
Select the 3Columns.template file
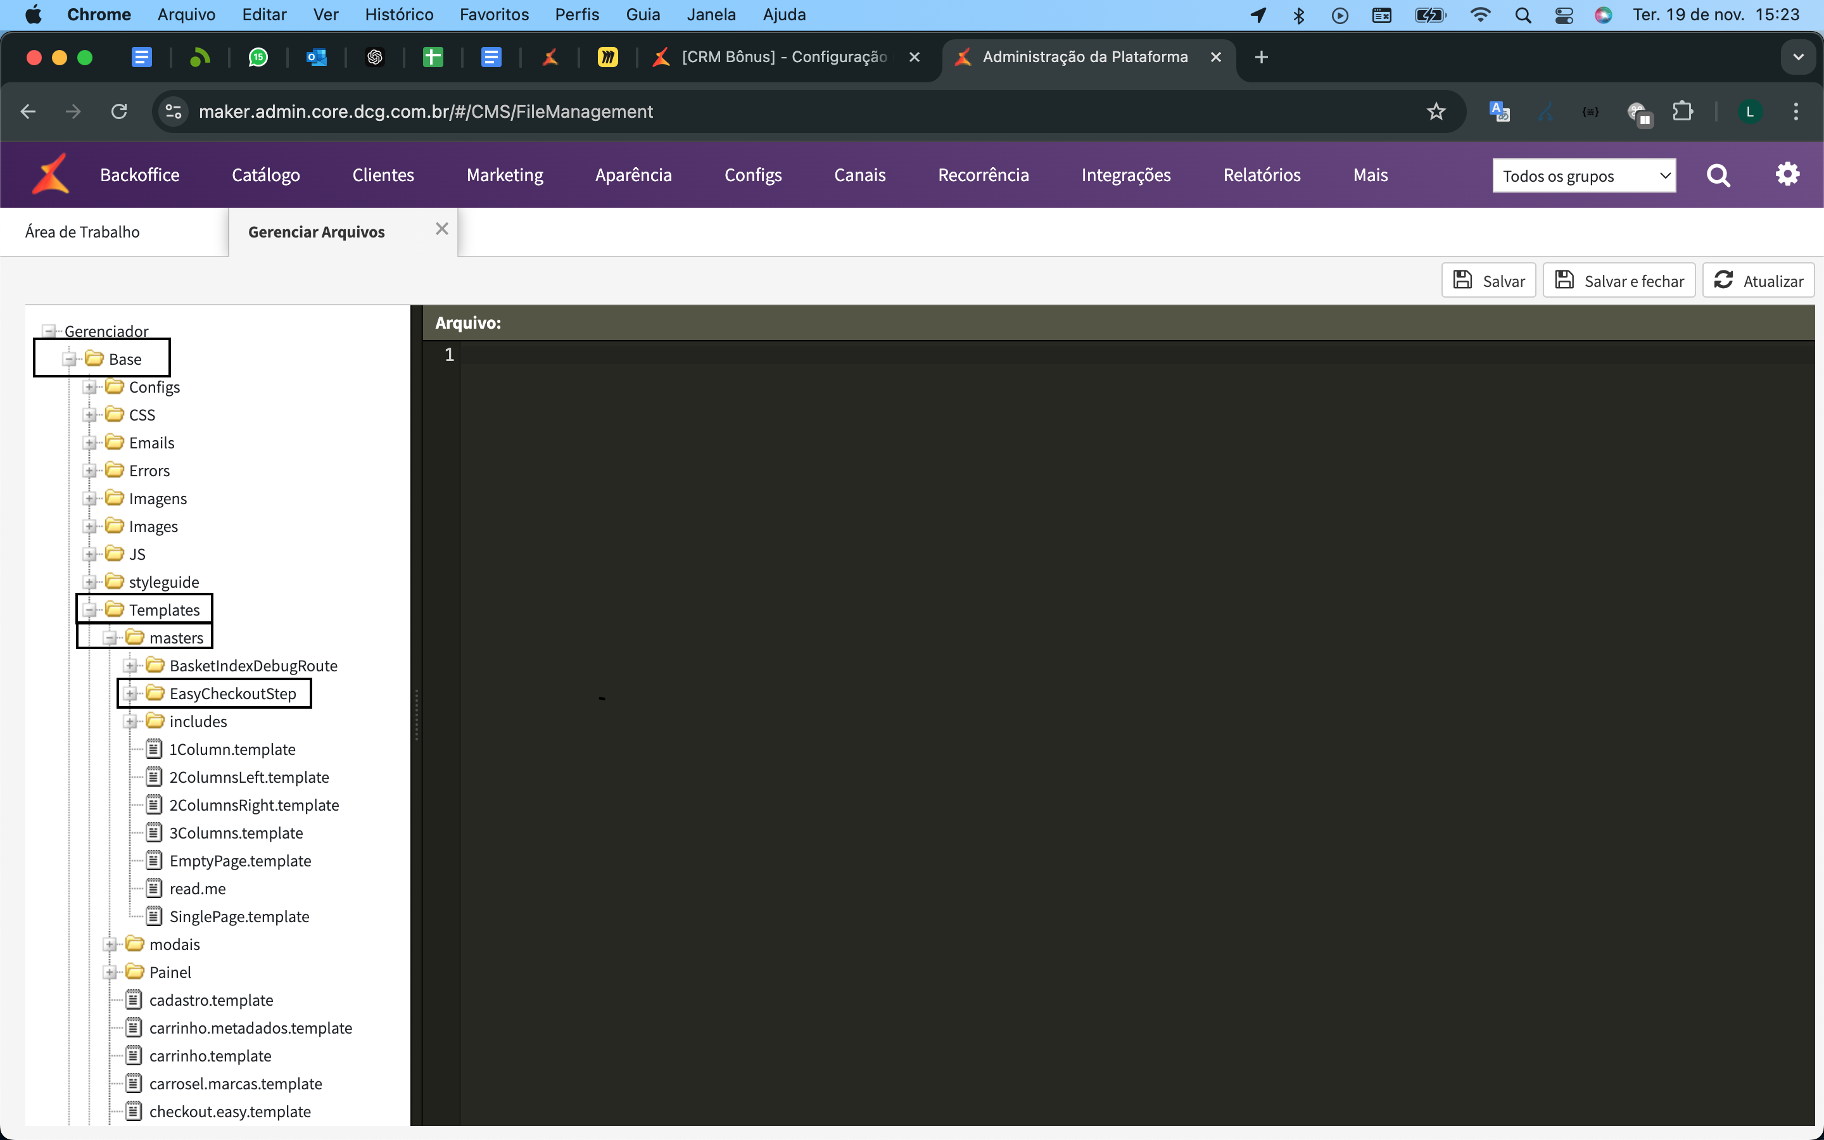pyautogui.click(x=236, y=833)
